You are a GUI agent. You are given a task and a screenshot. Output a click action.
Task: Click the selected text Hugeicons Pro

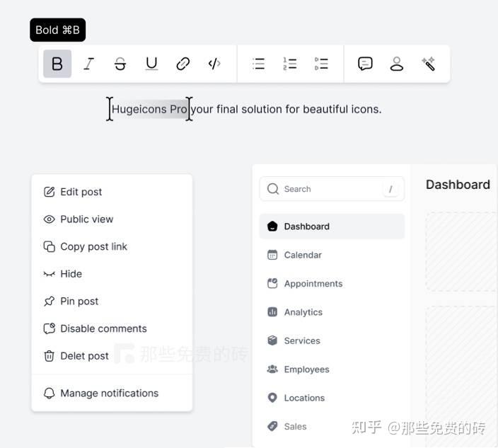(x=149, y=109)
